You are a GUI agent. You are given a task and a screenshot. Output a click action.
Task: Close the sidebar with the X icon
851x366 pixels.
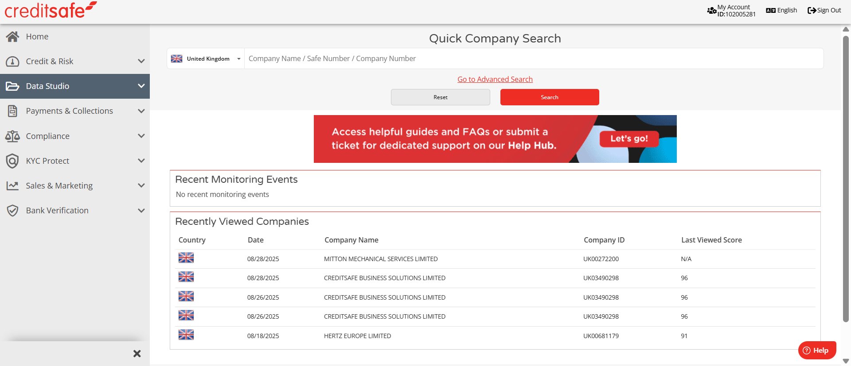(137, 354)
